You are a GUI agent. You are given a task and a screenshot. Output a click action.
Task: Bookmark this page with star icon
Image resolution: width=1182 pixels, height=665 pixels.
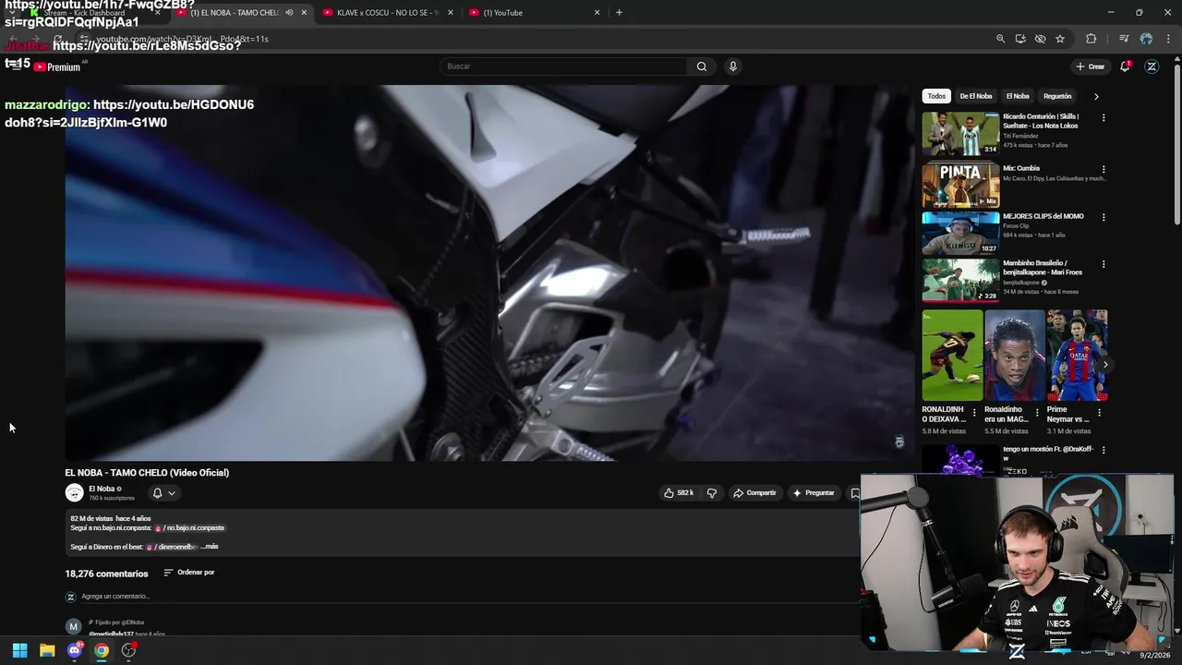coord(1060,39)
